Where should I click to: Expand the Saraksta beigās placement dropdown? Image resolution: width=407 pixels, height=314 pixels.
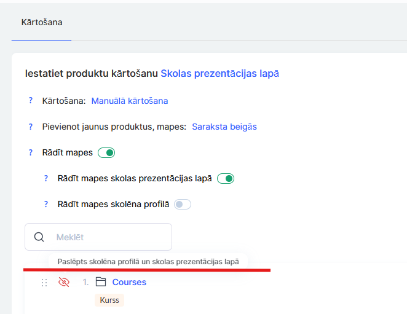pos(224,127)
